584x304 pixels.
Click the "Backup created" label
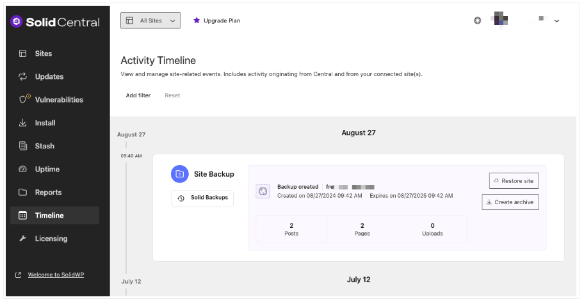298,187
